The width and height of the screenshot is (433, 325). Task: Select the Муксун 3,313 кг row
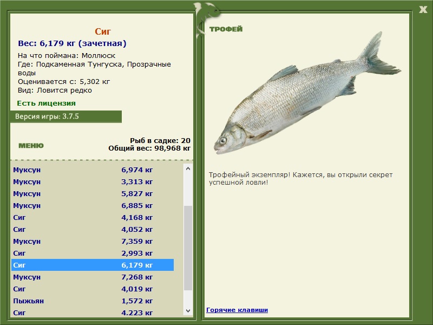click(x=93, y=181)
